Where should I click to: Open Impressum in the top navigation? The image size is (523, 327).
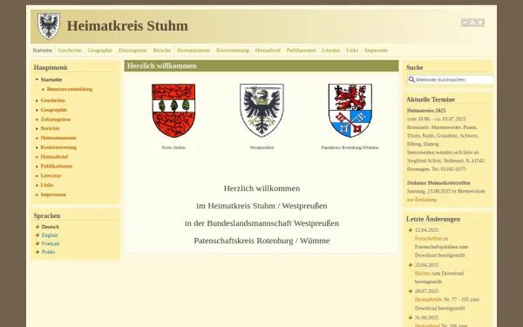tap(376, 51)
